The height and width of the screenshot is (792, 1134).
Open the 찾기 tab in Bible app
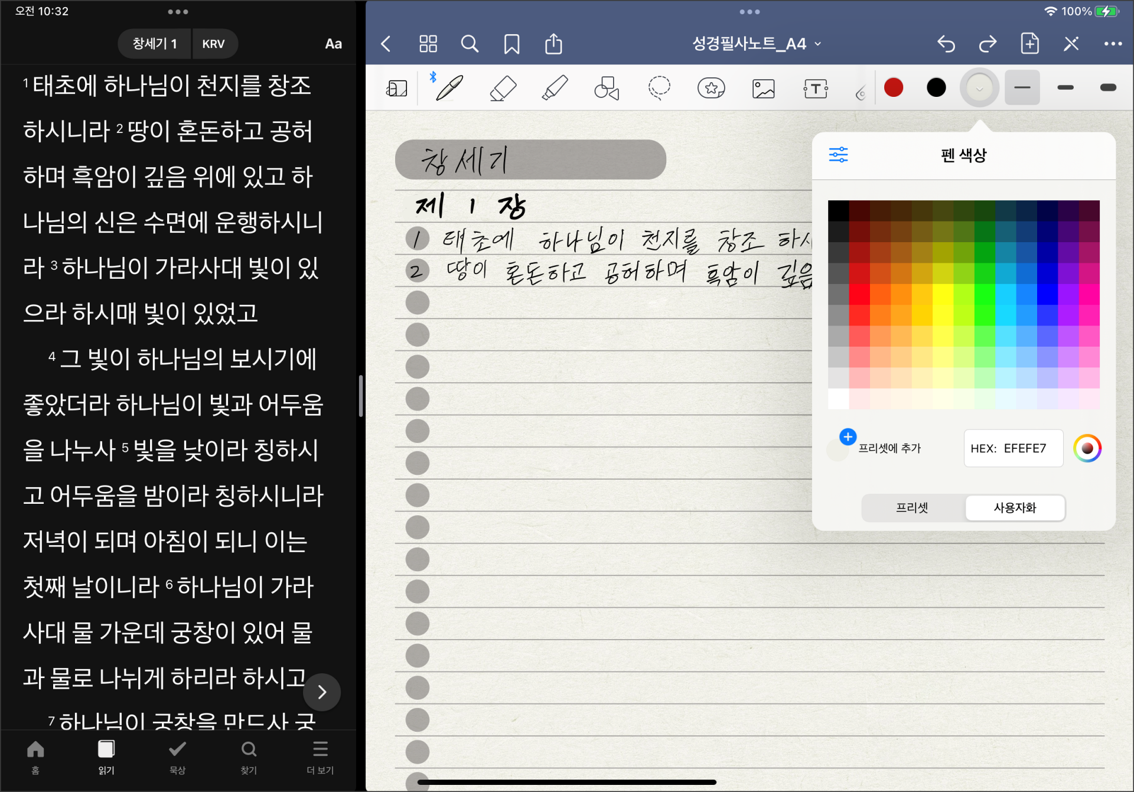click(x=249, y=757)
